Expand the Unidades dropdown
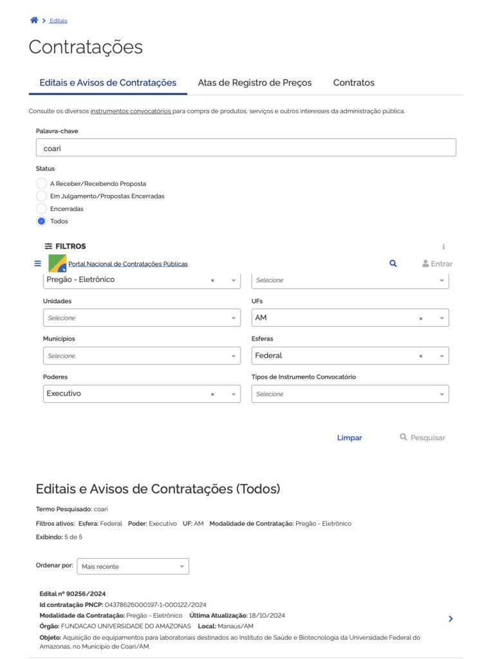 pyautogui.click(x=142, y=318)
